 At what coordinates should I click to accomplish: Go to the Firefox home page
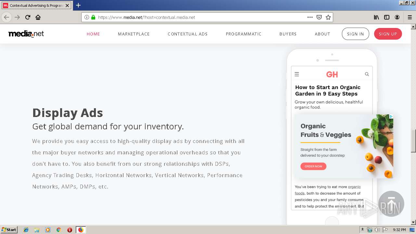tap(38, 17)
